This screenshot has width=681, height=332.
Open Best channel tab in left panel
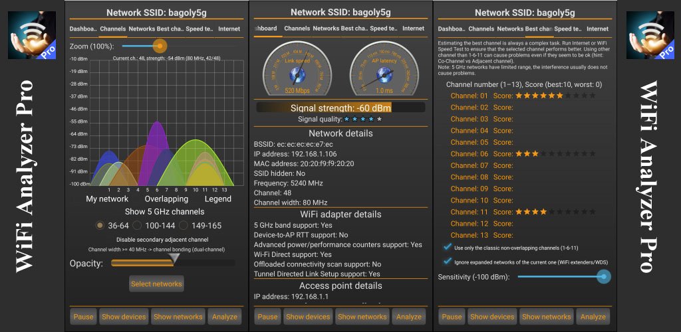coord(171,29)
